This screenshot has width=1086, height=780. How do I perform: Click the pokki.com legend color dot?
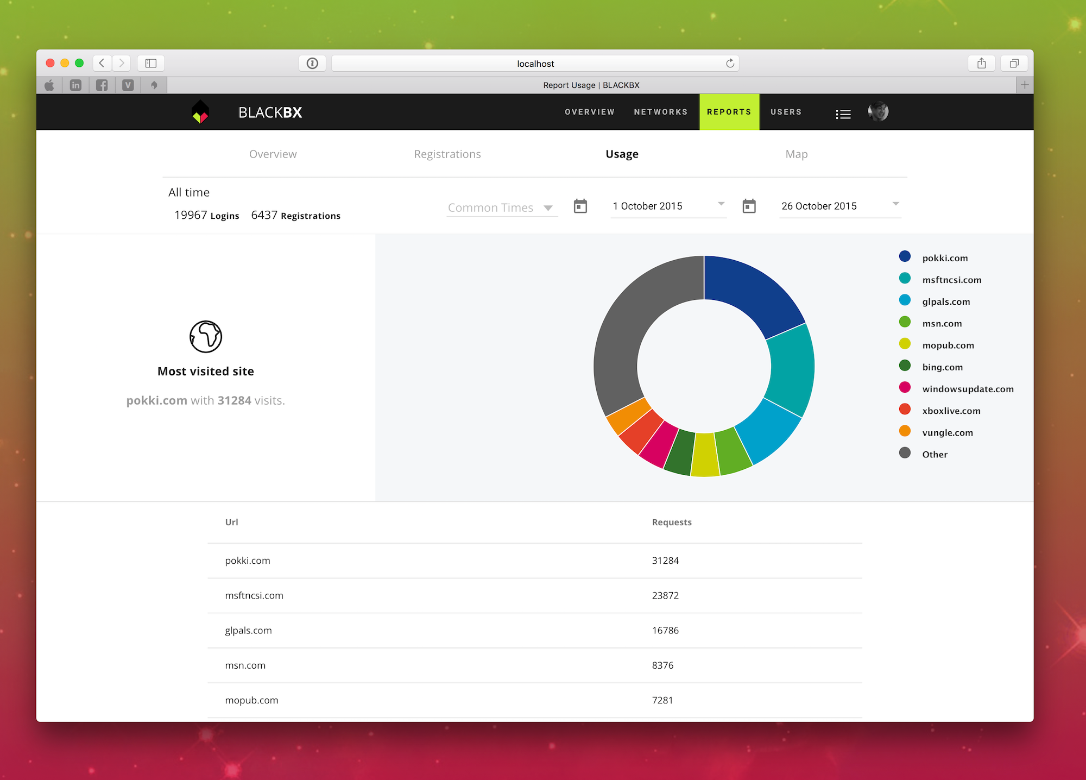point(905,256)
